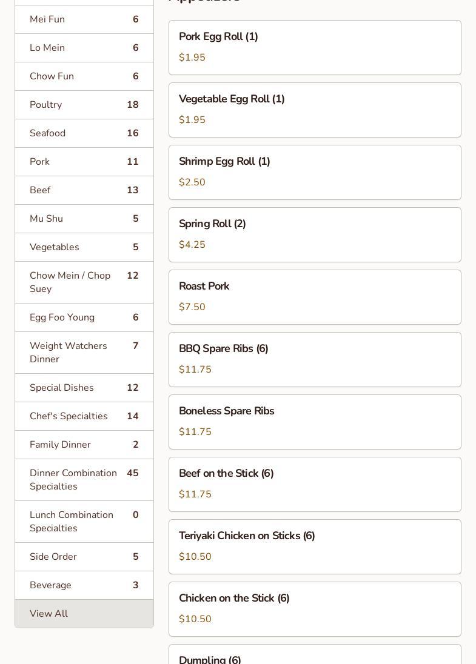Select the Beverage category
Viewport: 476px width, 664px height.
(84, 585)
